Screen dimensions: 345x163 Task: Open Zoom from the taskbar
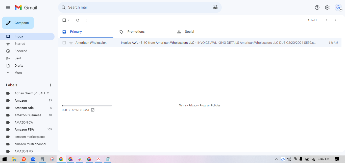pos(33,159)
